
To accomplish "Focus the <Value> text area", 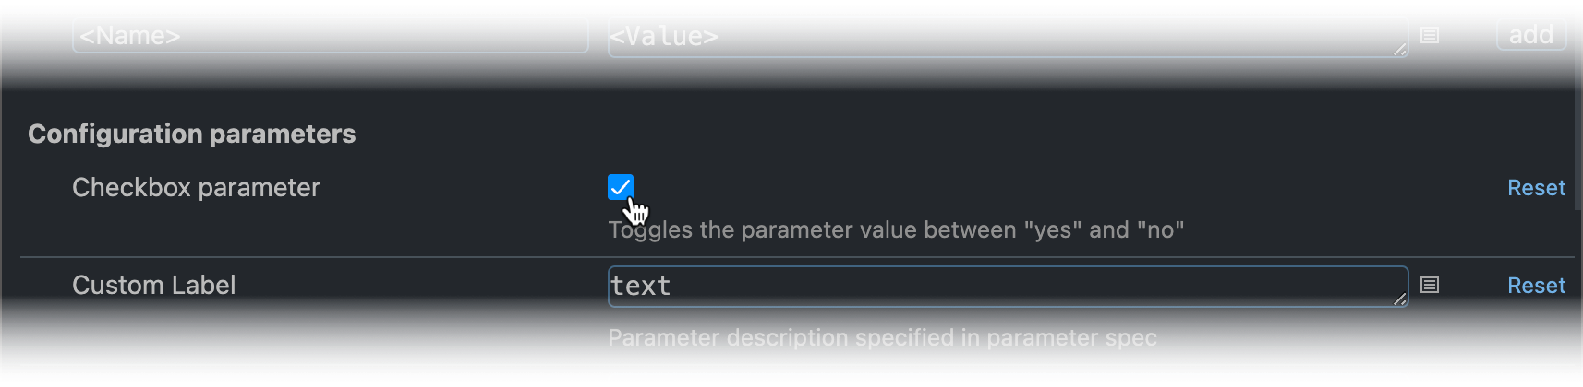I will point(1008,37).
